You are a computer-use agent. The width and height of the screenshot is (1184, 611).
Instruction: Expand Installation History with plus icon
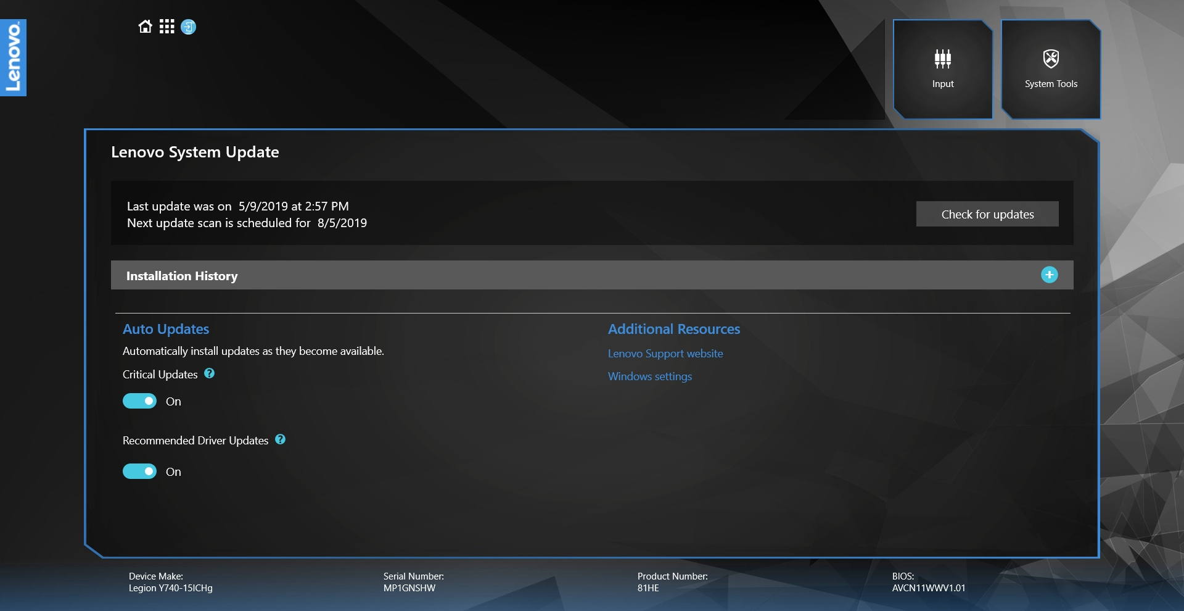(x=1049, y=275)
